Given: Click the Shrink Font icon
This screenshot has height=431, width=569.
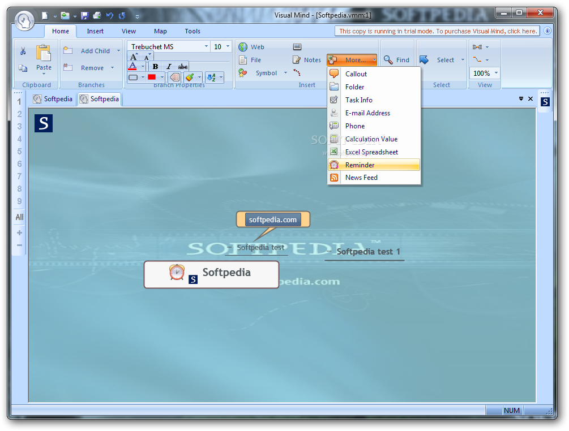Looking at the screenshot, I should click(x=147, y=57).
